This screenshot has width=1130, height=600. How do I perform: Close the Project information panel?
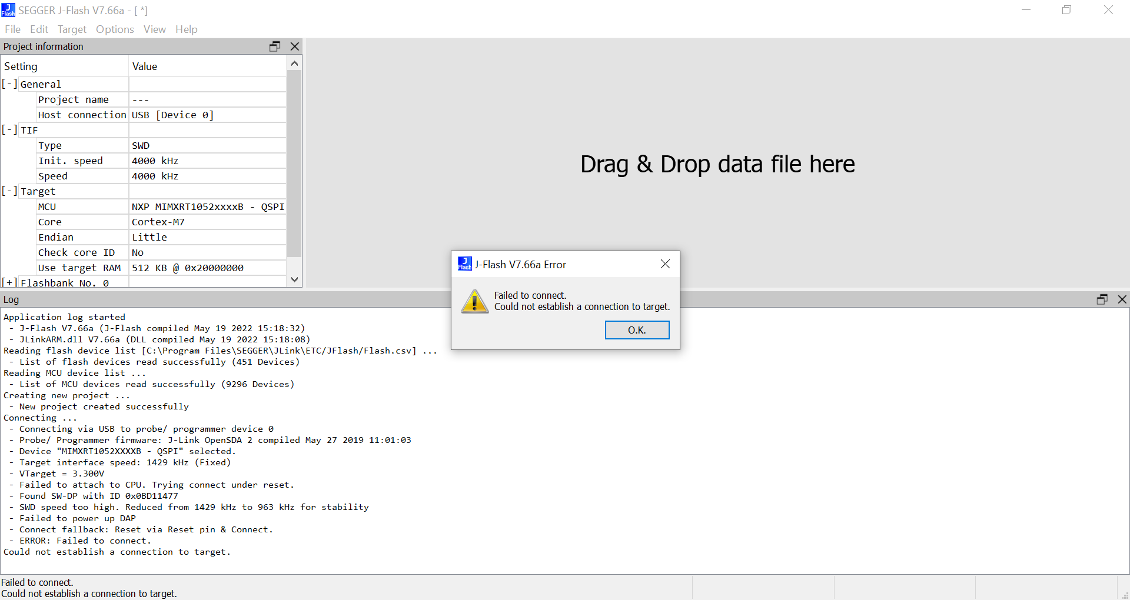295,46
